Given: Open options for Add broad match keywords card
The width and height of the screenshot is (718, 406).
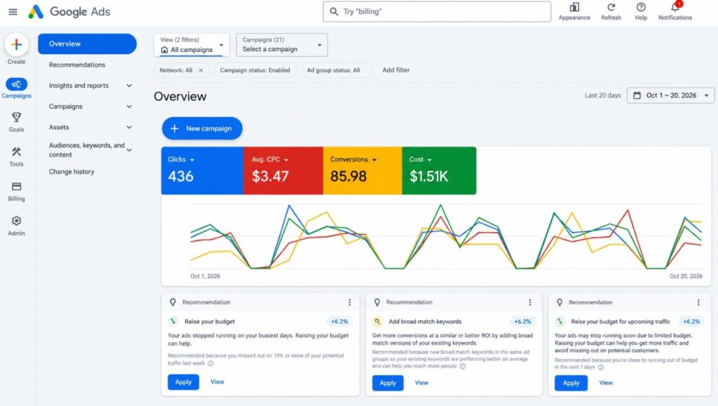Looking at the screenshot, I should 530,302.
